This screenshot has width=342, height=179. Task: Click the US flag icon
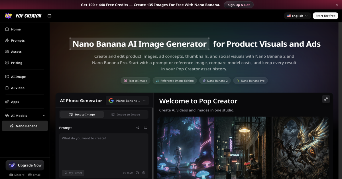(289, 16)
